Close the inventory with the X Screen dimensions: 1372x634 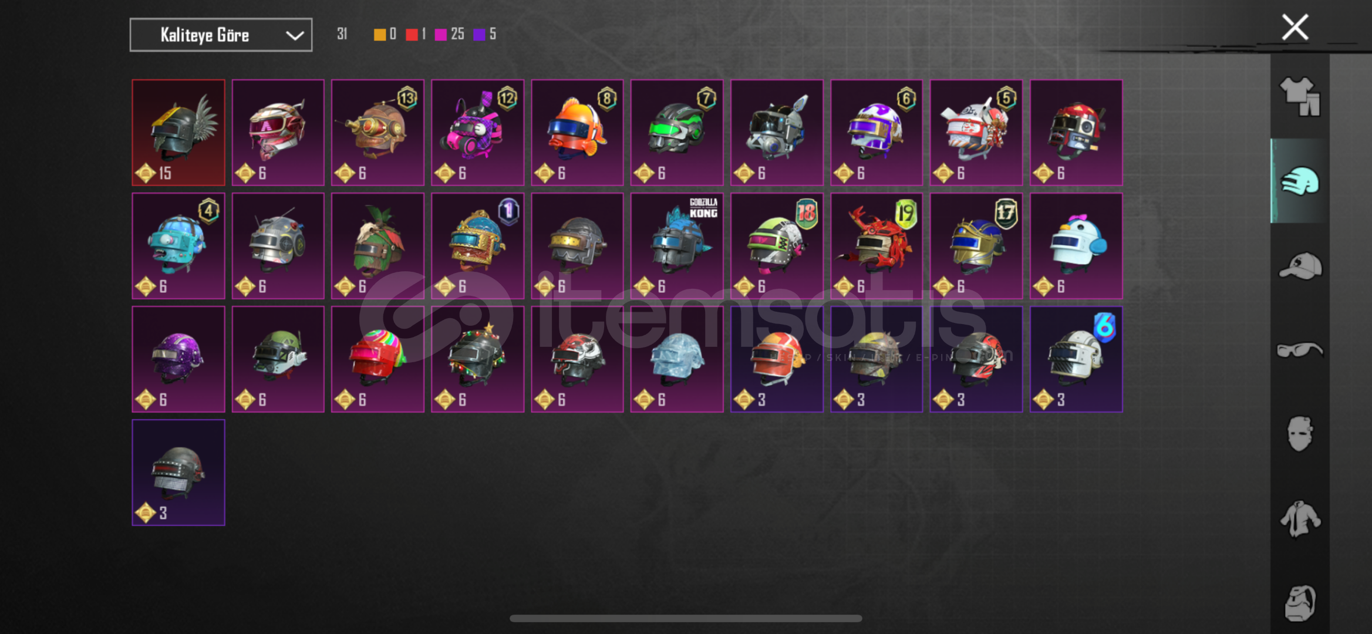point(1295,27)
